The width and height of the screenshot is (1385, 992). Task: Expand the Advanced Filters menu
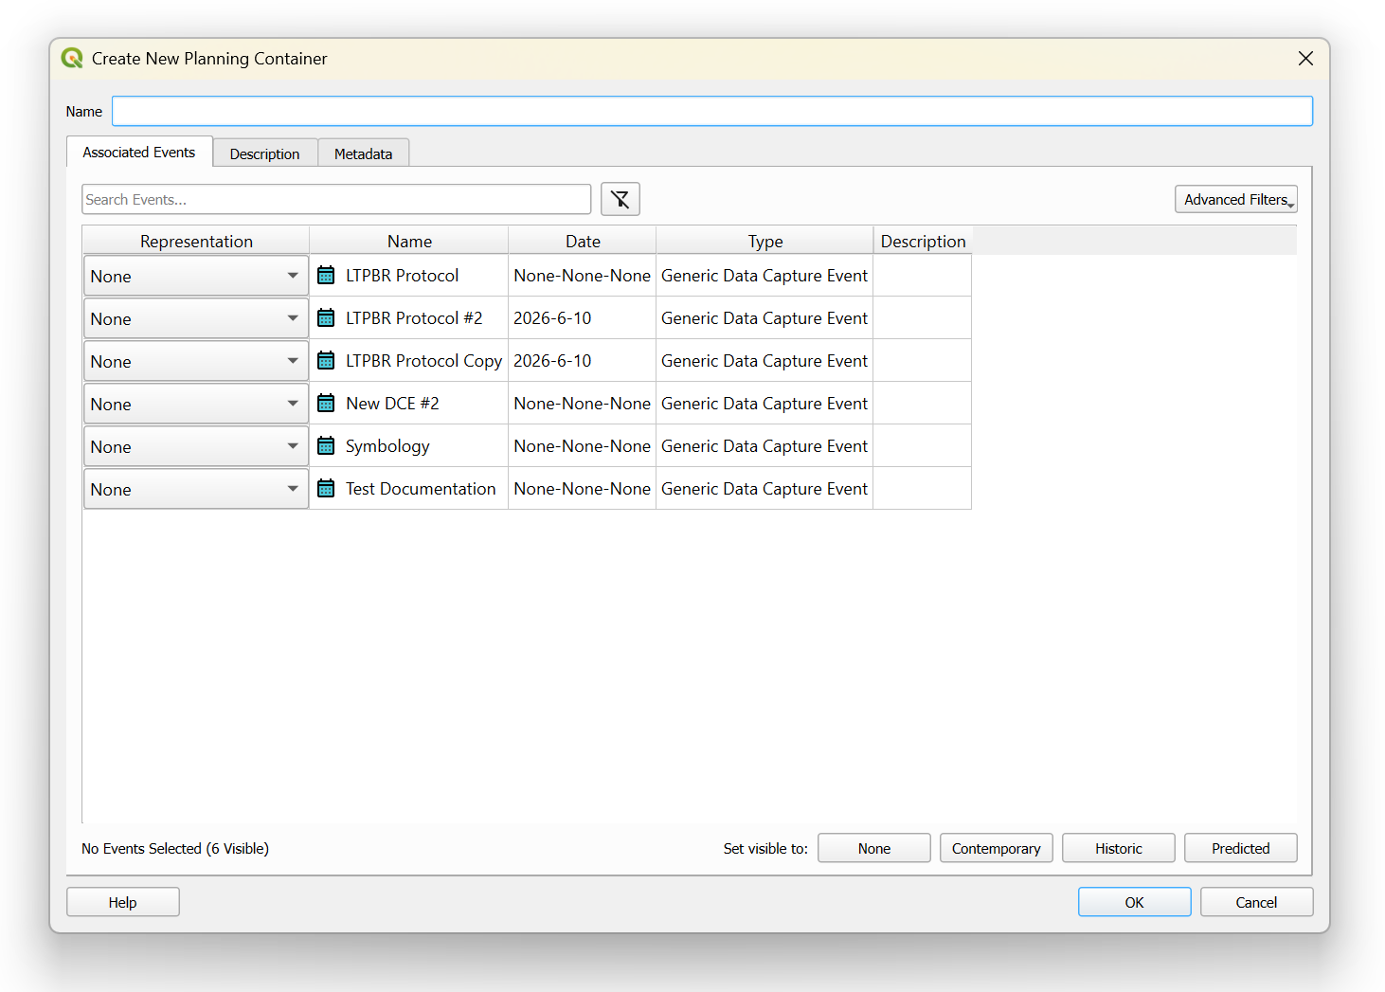point(1236,199)
